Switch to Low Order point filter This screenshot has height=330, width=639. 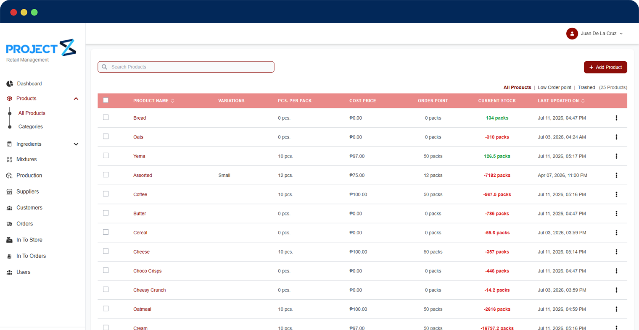(555, 88)
